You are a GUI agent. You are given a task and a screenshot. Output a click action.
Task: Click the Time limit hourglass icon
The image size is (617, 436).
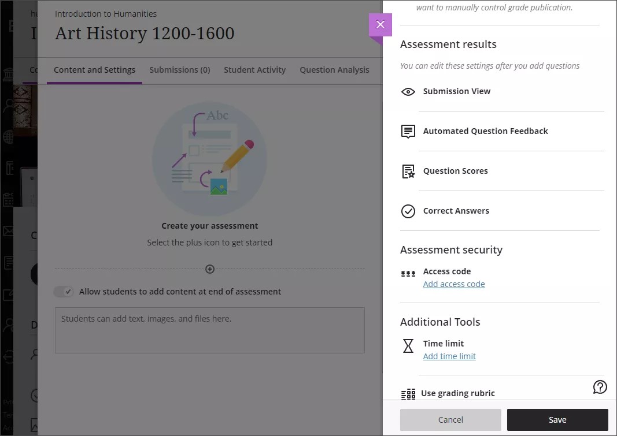point(408,346)
